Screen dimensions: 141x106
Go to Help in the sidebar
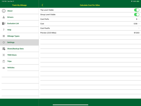(x=19, y=30)
